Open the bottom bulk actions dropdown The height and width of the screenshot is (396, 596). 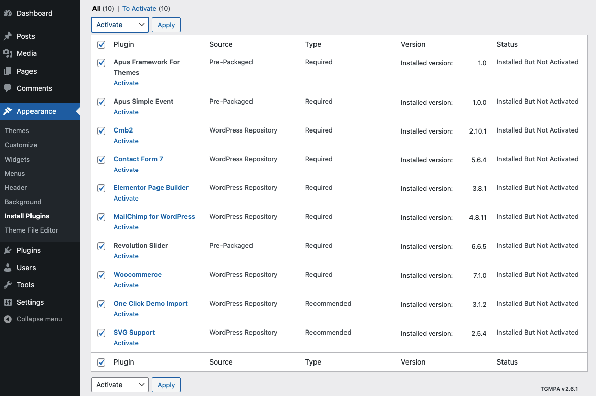(120, 385)
